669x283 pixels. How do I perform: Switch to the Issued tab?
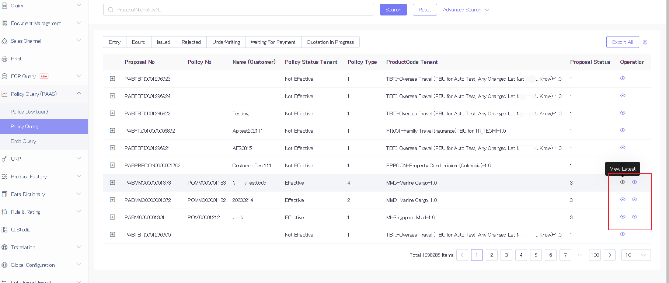(163, 42)
